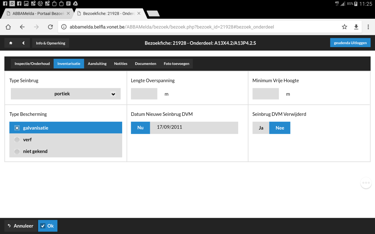Tap the first Facebook notification icon
375x234 pixels.
tap(5, 4)
